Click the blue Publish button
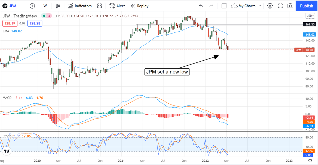 point(307,6)
